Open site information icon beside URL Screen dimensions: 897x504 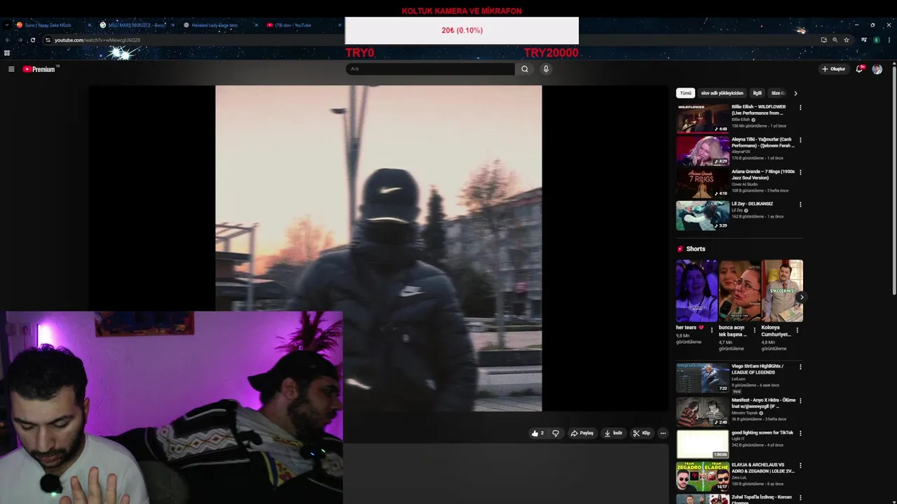[48, 40]
